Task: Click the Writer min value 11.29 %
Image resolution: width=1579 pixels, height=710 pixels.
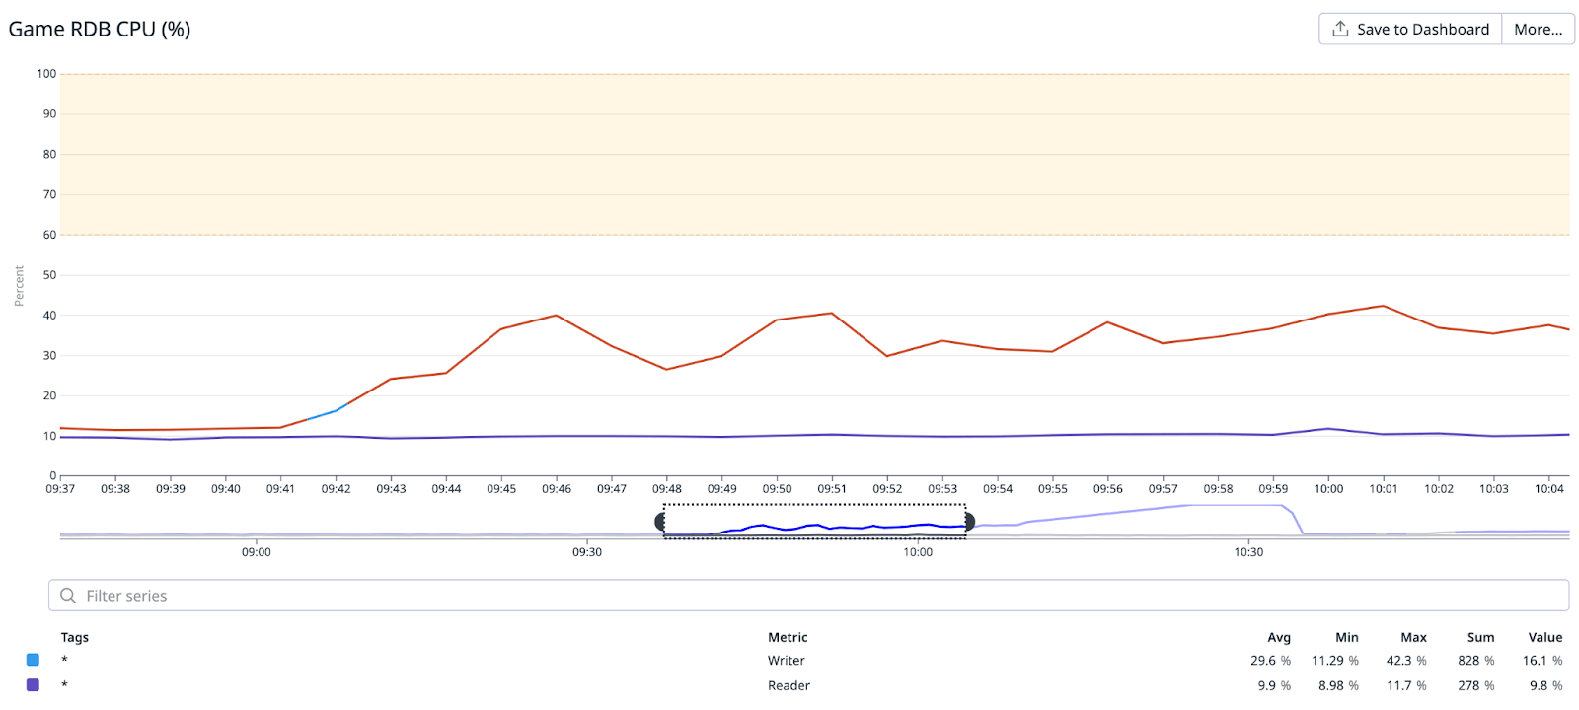Action: [1335, 661]
